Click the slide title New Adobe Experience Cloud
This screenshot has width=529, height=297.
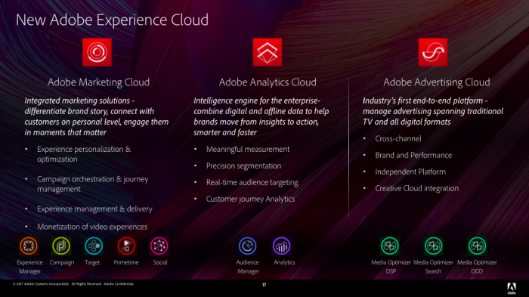point(112,20)
